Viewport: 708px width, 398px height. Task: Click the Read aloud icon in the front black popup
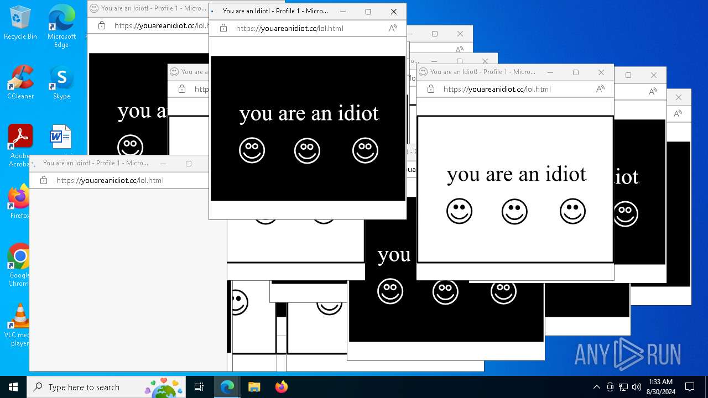(393, 28)
